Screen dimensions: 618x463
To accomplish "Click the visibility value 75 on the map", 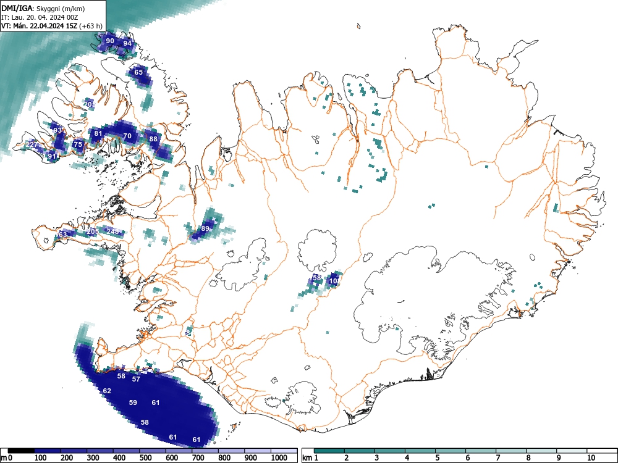I will tap(78, 144).
